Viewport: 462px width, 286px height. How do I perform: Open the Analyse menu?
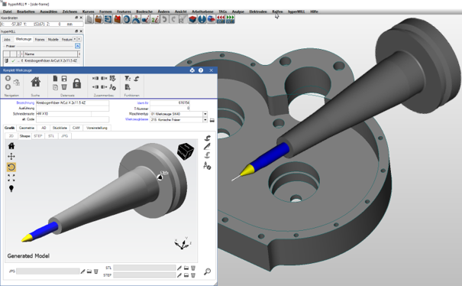coord(237,11)
